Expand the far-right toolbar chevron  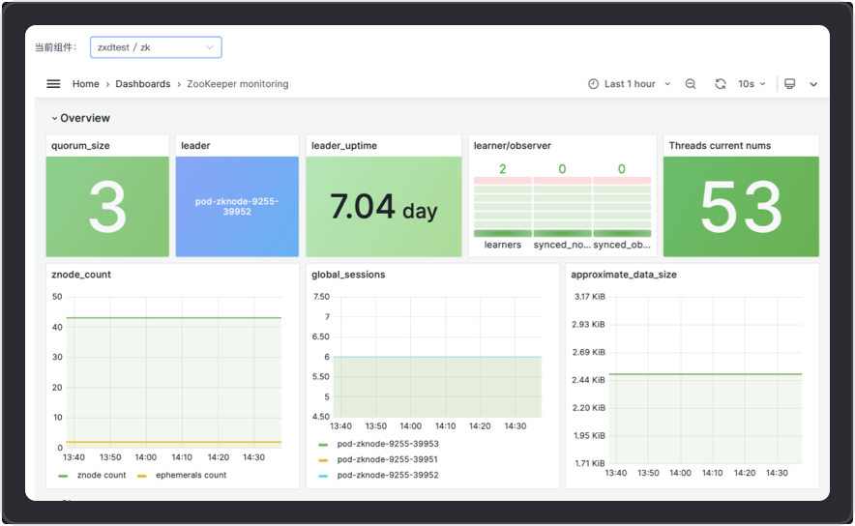[813, 84]
